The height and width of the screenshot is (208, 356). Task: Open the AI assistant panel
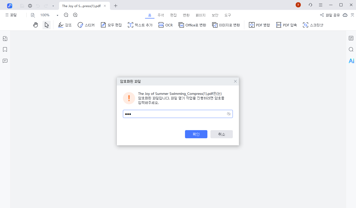click(x=351, y=61)
